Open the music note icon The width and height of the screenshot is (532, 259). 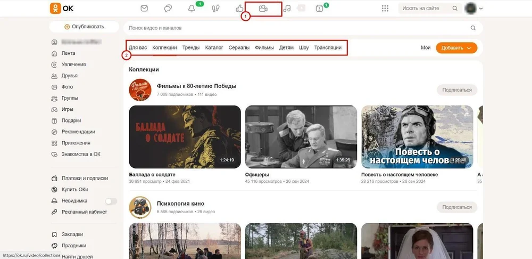(x=287, y=9)
